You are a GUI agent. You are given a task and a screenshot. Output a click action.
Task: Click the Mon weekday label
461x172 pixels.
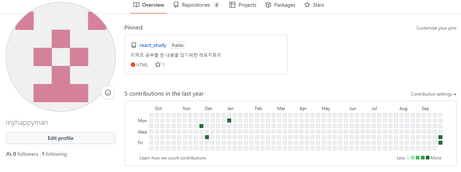[142, 121]
